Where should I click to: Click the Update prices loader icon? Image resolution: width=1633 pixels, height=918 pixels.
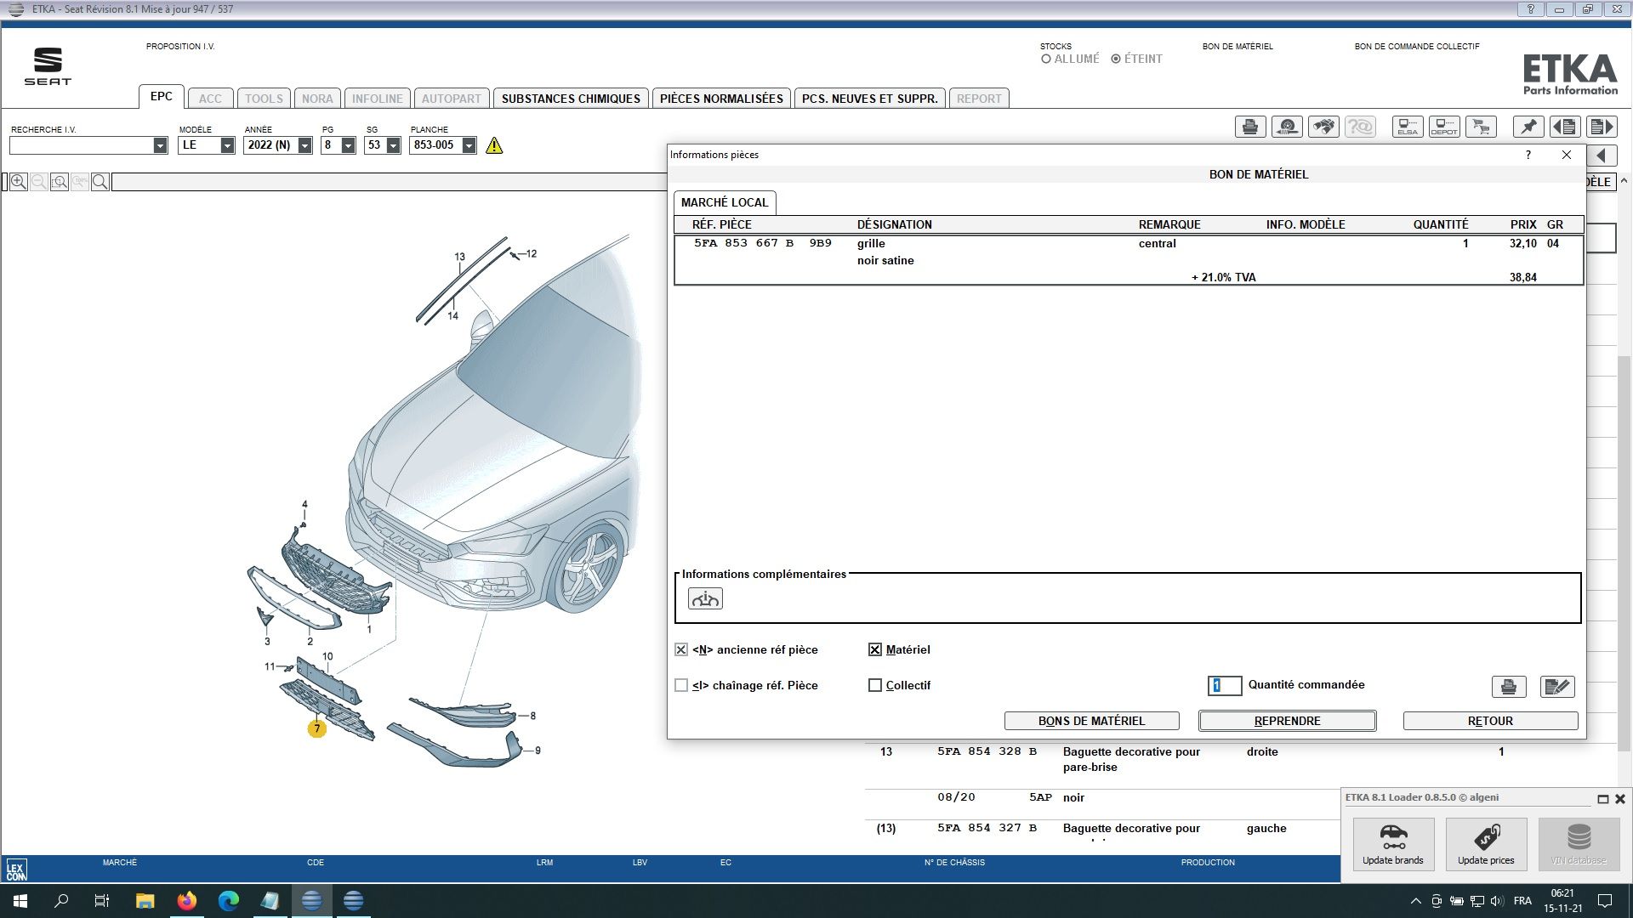pyautogui.click(x=1486, y=844)
